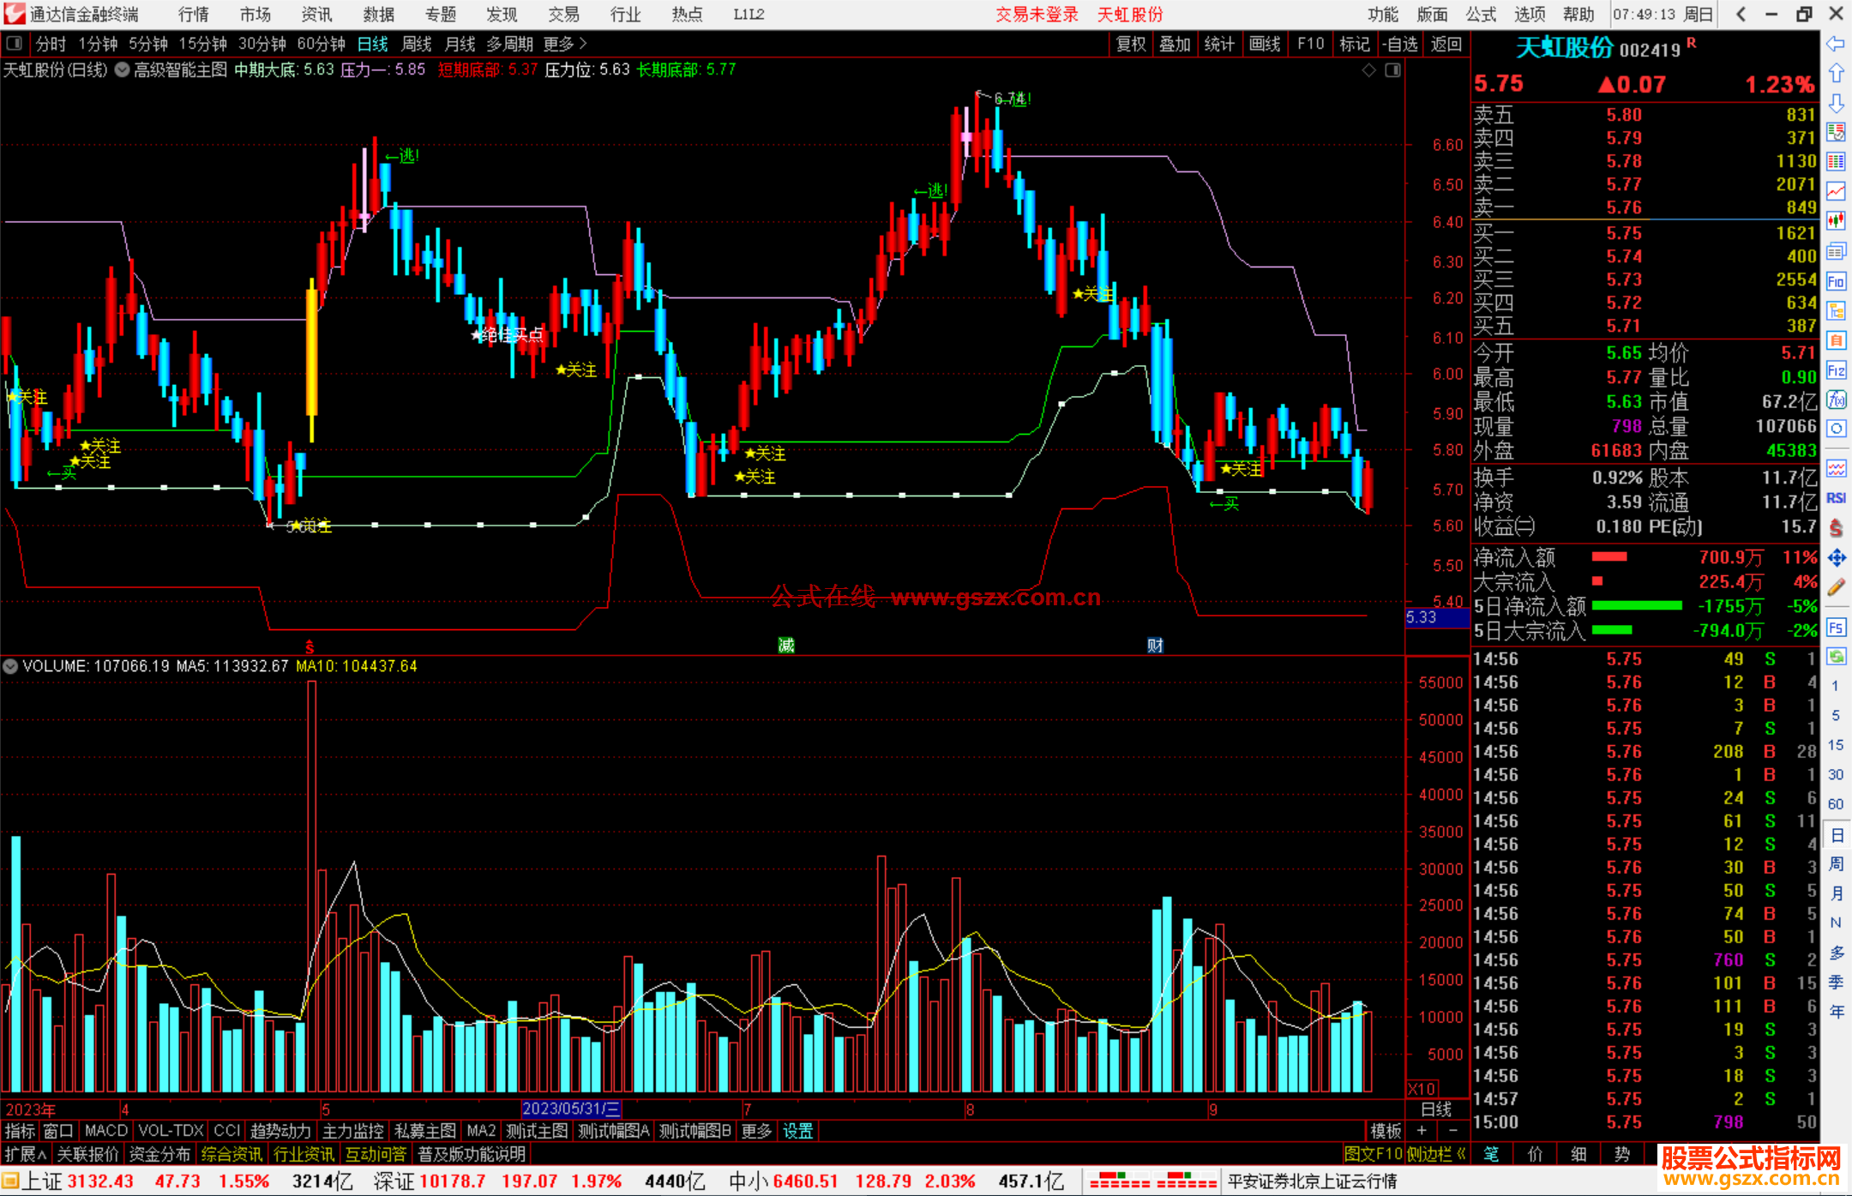This screenshot has height=1196, width=1852.
Task: Click the 画线 draw line button
Action: (1265, 44)
